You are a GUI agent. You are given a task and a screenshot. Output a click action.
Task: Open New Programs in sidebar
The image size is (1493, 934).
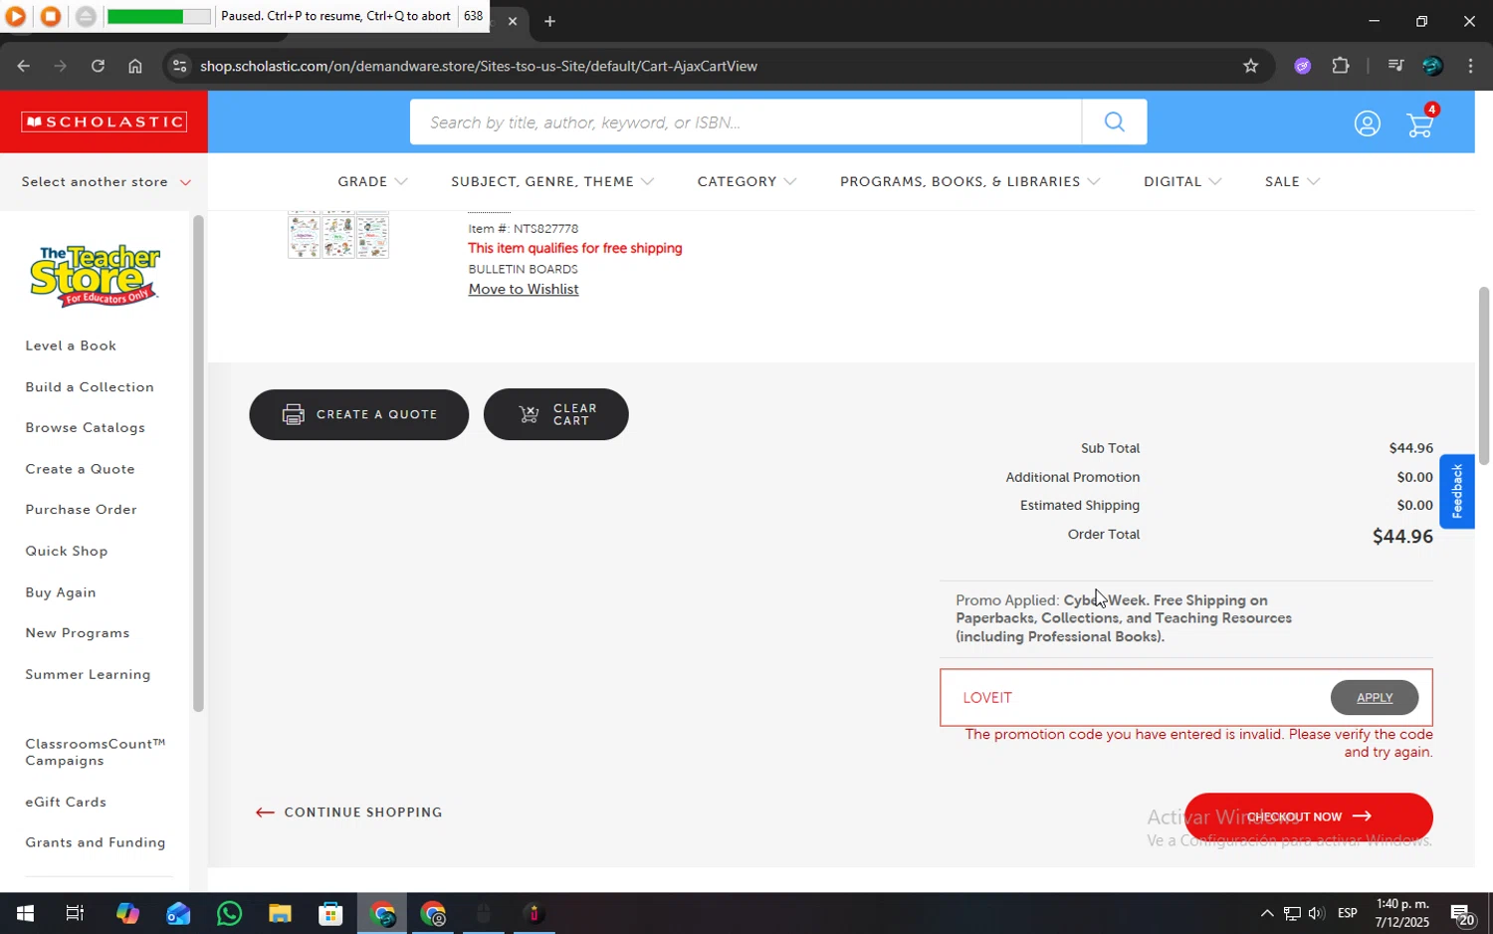pos(77,633)
